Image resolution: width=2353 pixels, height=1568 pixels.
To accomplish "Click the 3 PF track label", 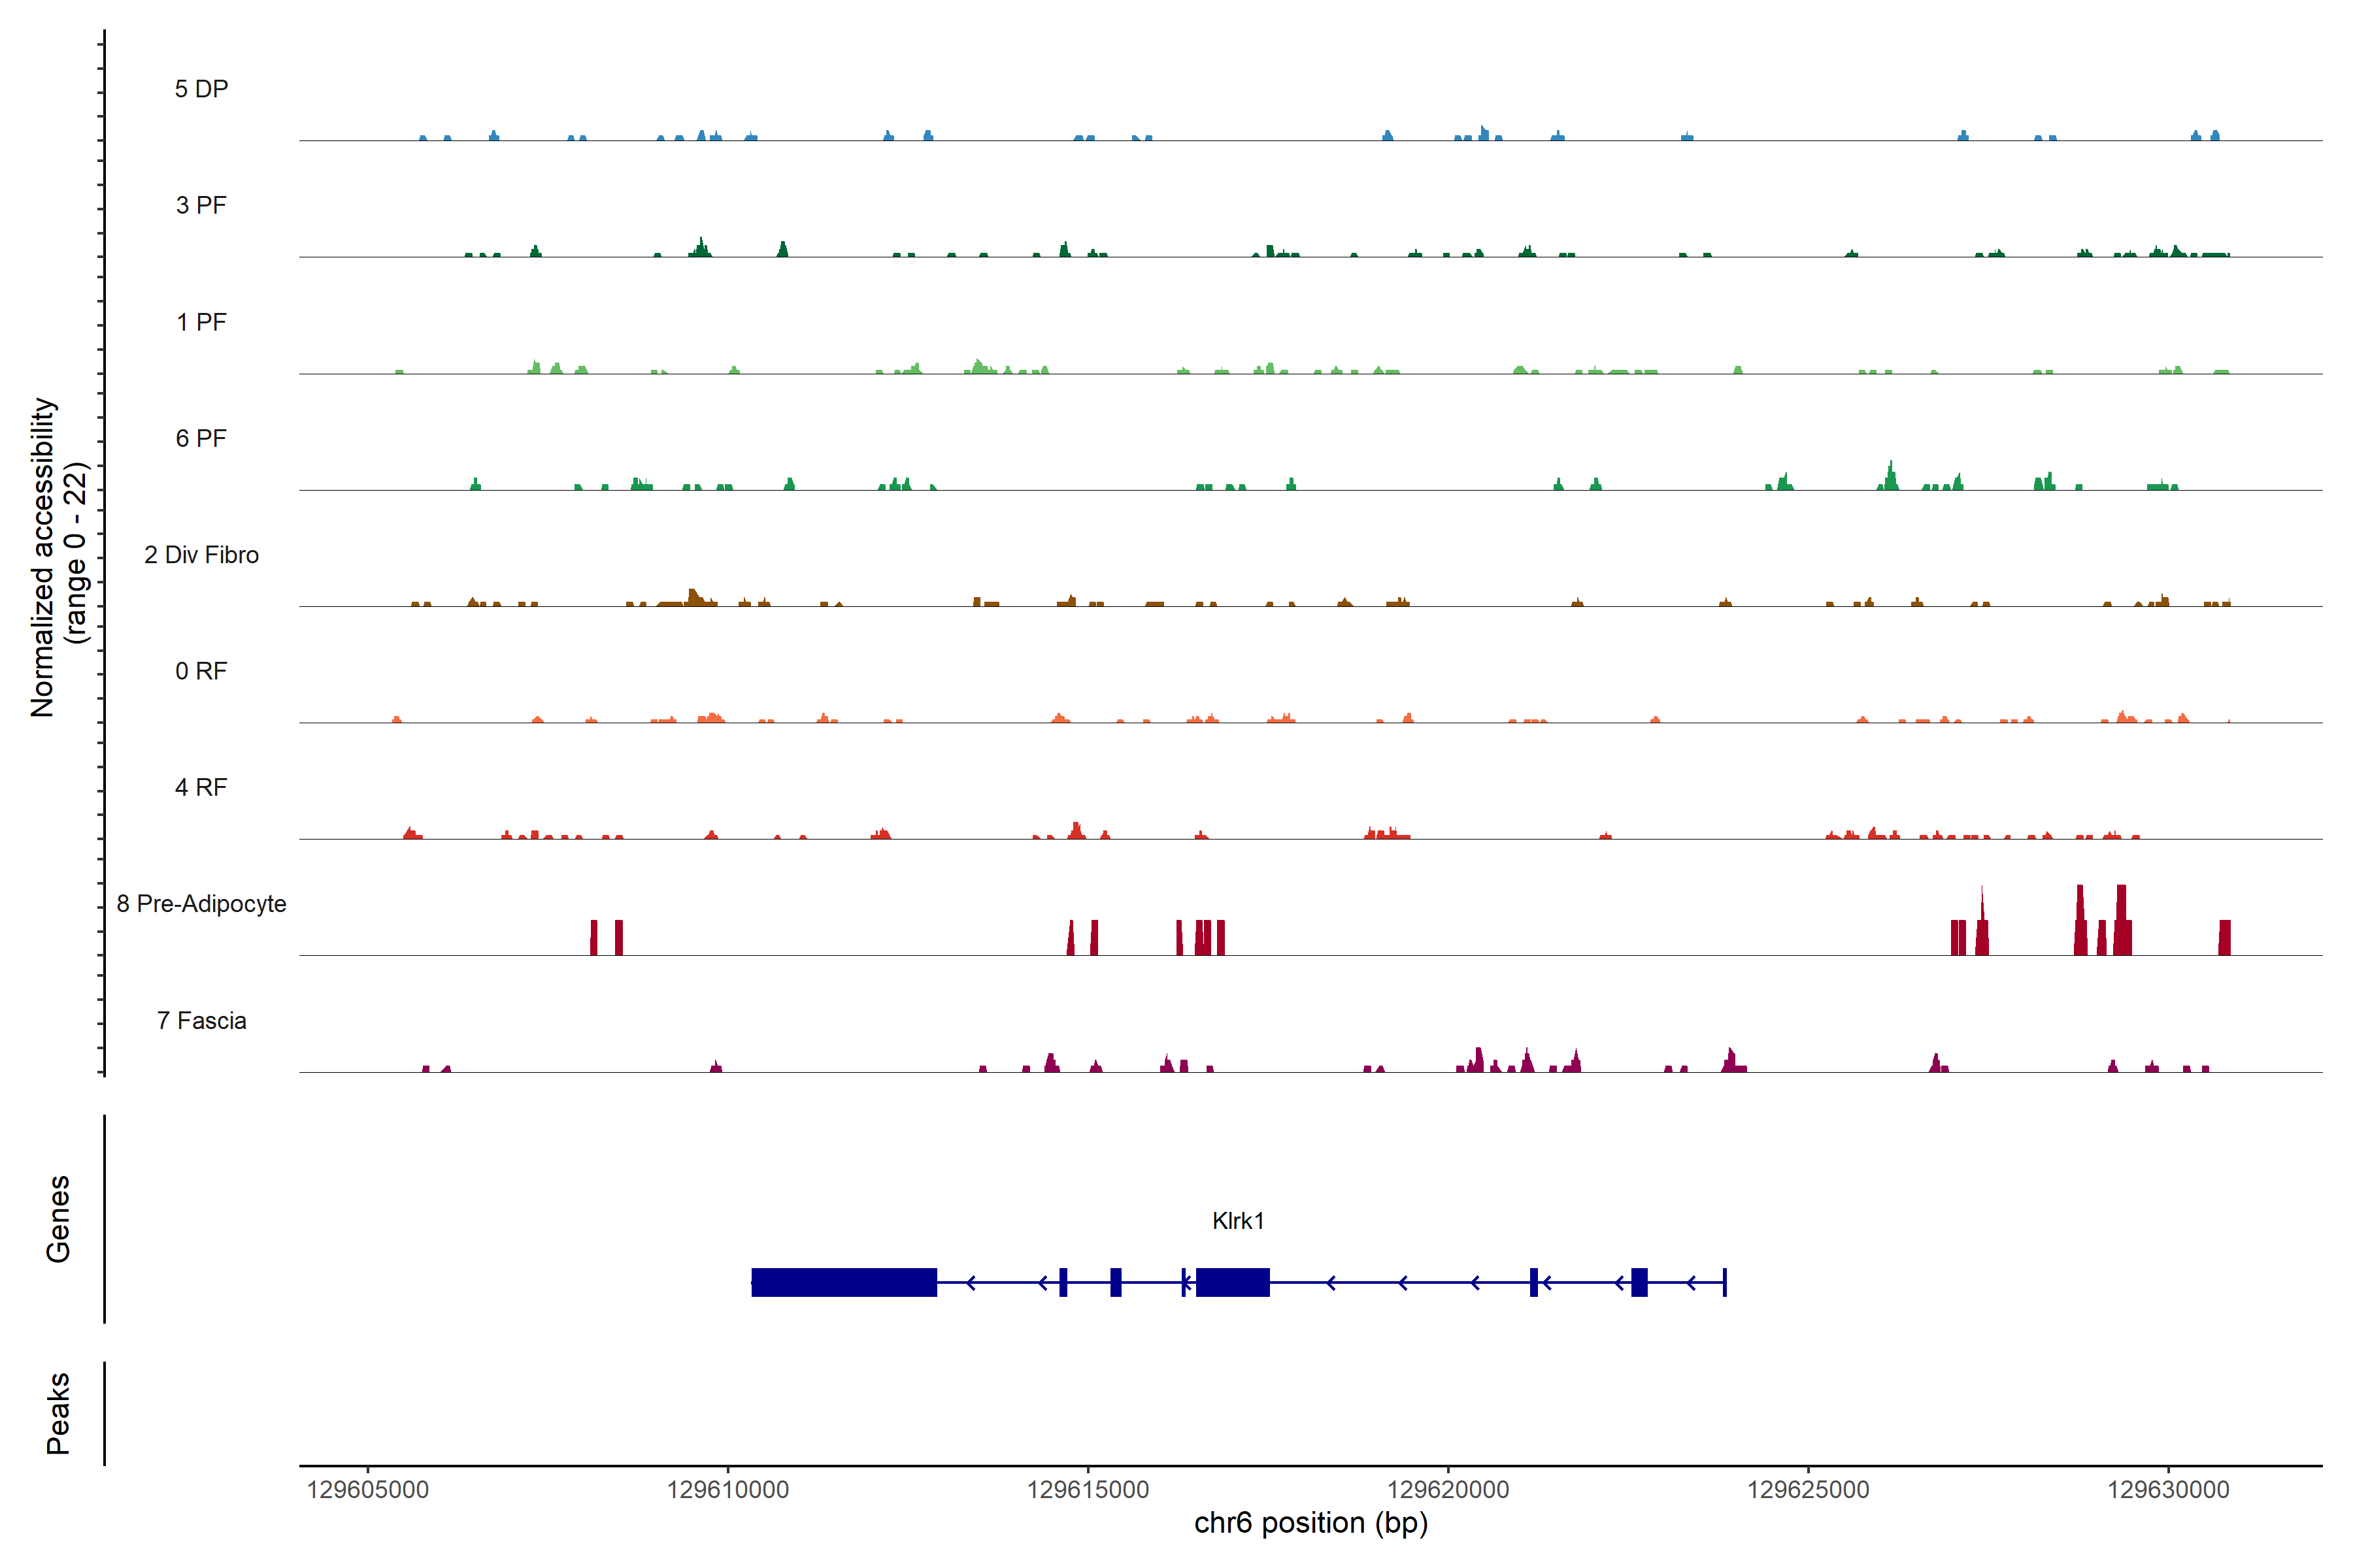I will [201, 205].
